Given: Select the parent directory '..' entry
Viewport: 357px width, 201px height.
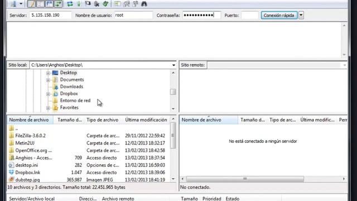Looking at the screenshot, I should (89, 128).
